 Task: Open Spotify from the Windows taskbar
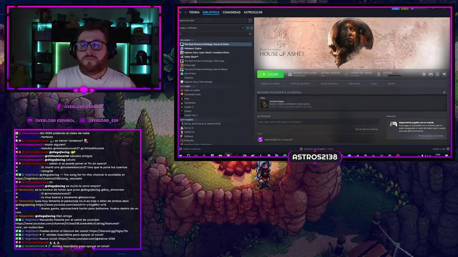[x=284, y=156]
